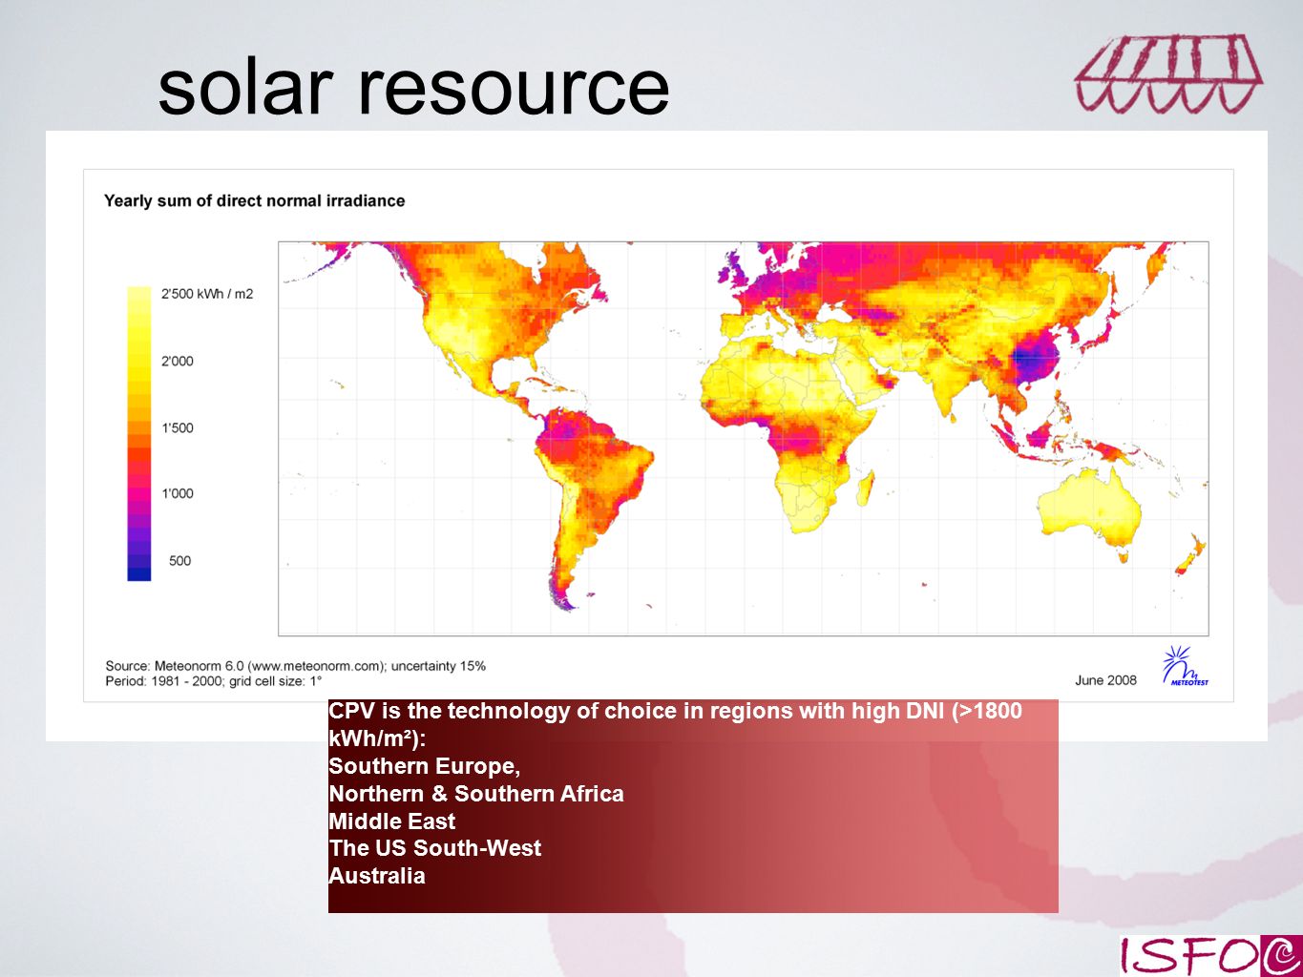Click the red solar-panel logo at top right

1168,74
